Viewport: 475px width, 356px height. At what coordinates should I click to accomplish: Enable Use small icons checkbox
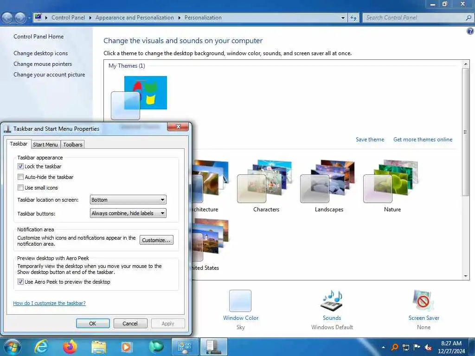[x=20, y=188]
